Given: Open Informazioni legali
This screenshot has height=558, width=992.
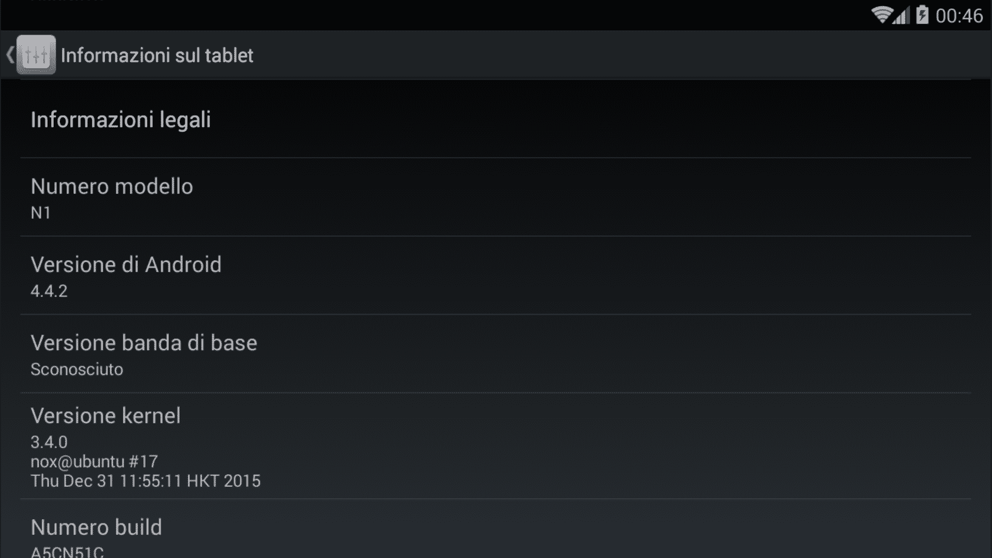Looking at the screenshot, I should point(496,119).
